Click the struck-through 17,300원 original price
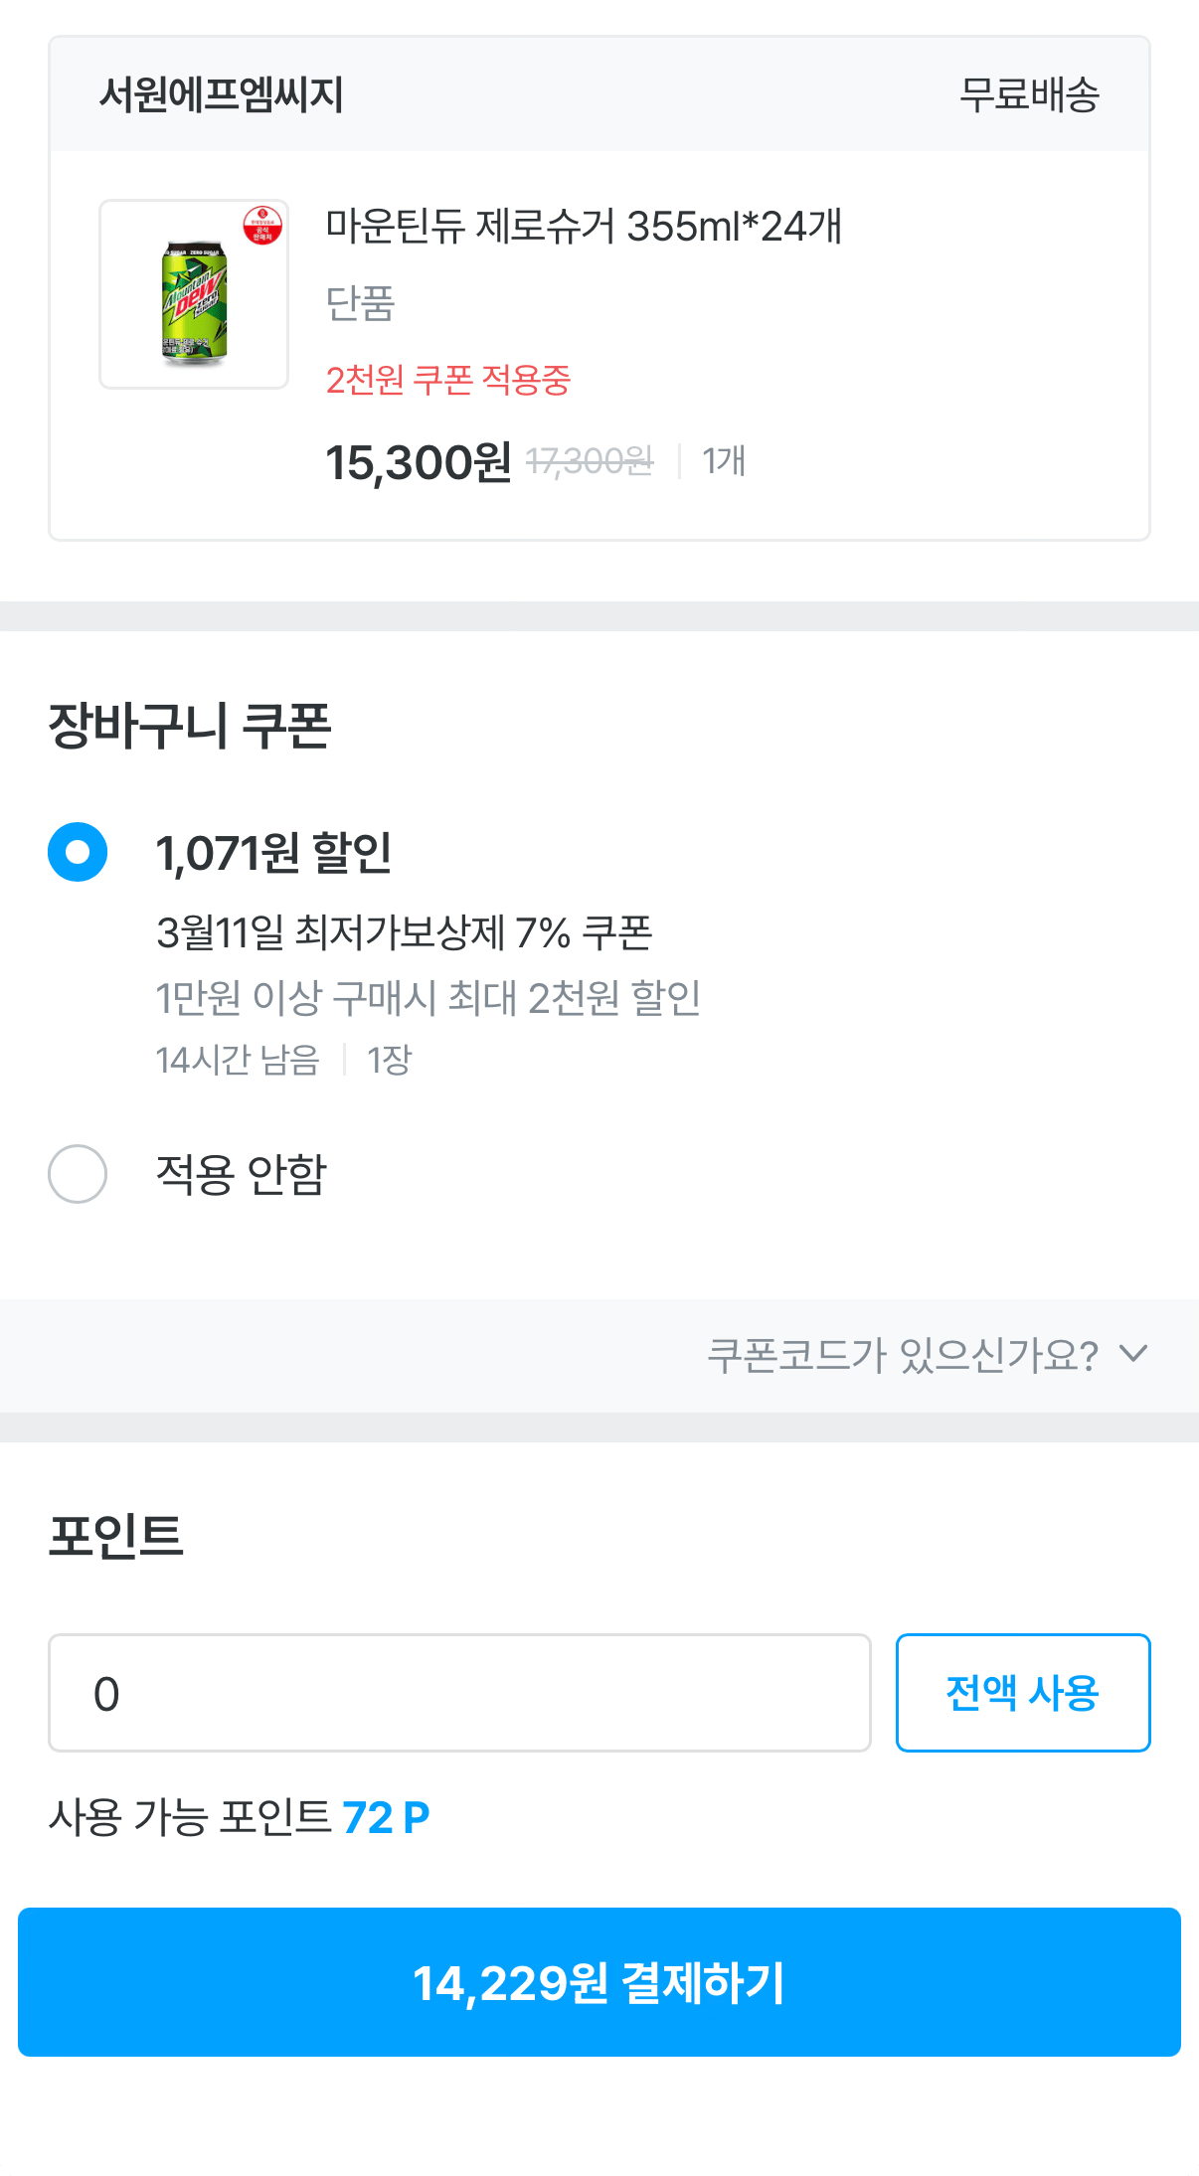Image resolution: width=1199 pixels, height=2176 pixels. click(x=590, y=461)
